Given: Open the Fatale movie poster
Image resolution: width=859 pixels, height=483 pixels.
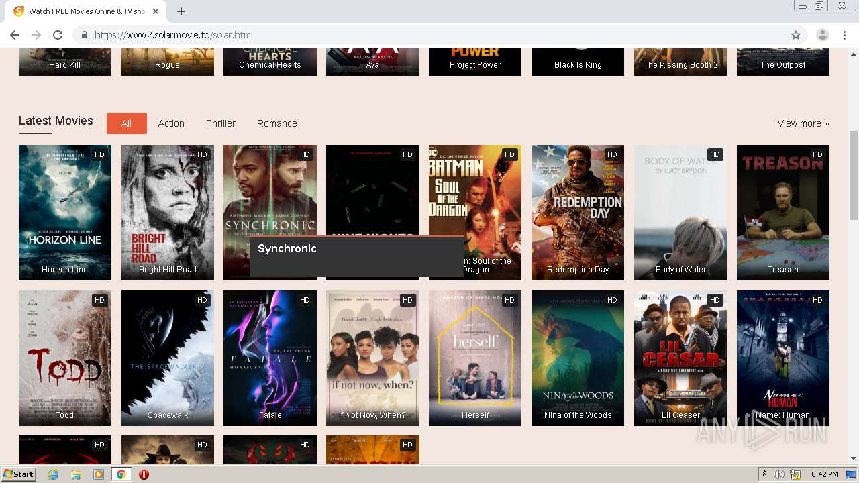Looking at the screenshot, I should pyautogui.click(x=270, y=358).
